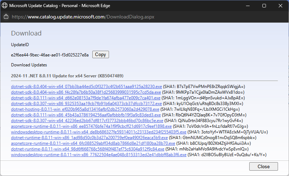289x176 pixels.
Task: Download windowsdesktop-runtime-8.0.11-win-x86 exe link
Action: pos(99,155)
